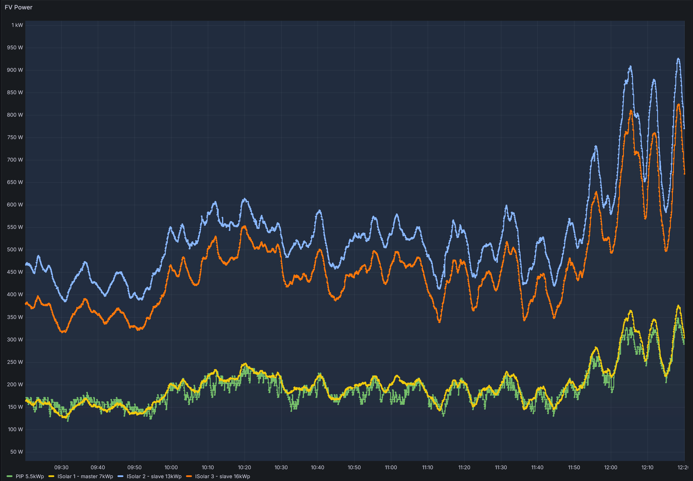Click the 11:00 time axis label
Viewport: 693px width, 481px height.
click(391, 467)
